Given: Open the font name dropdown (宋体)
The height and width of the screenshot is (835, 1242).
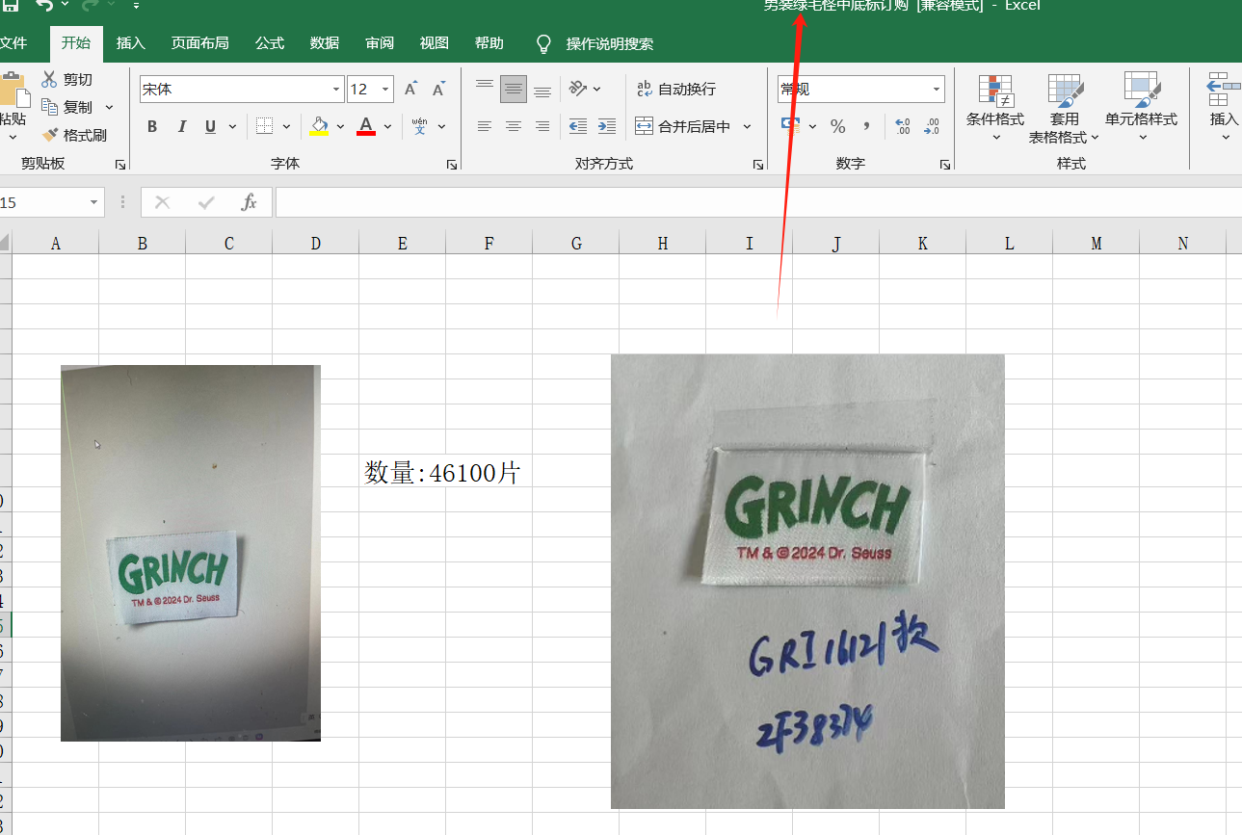Looking at the screenshot, I should click(x=336, y=90).
